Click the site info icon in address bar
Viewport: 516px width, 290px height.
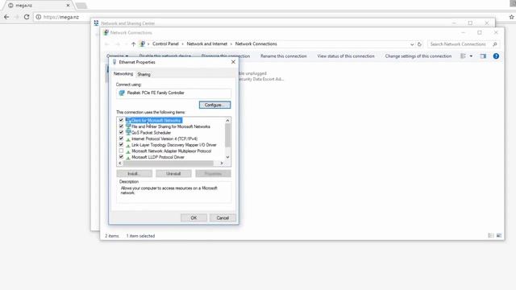click(39, 17)
